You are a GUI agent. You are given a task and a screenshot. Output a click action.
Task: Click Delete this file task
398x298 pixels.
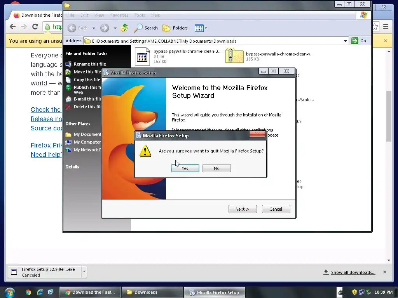(83, 107)
